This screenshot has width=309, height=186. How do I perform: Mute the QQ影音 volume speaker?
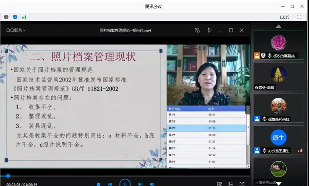(152, 184)
